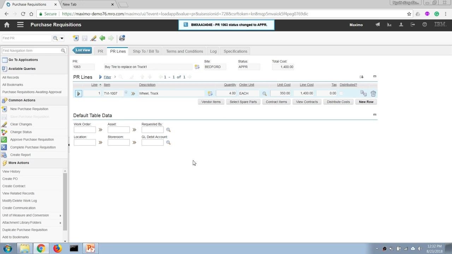
Task: Open bulletins megaphone icon in header
Action: (377, 25)
